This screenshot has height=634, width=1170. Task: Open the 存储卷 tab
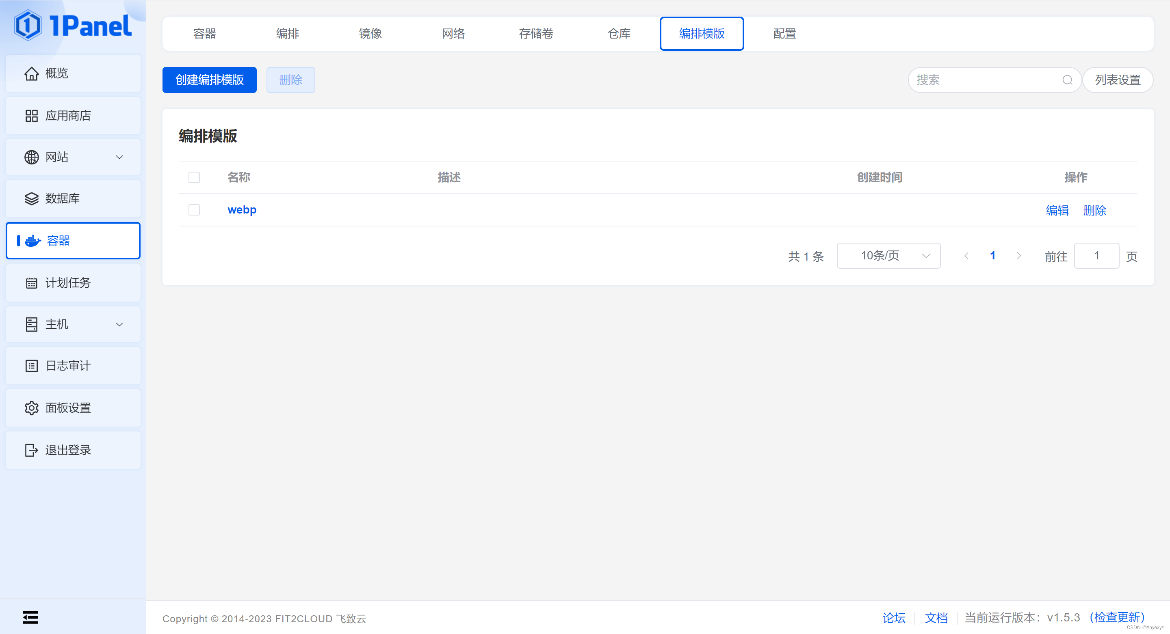tap(536, 34)
